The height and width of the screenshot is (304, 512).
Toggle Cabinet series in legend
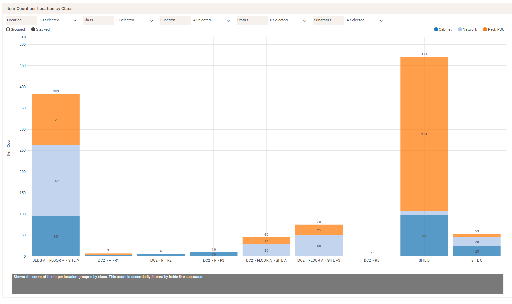pos(443,30)
